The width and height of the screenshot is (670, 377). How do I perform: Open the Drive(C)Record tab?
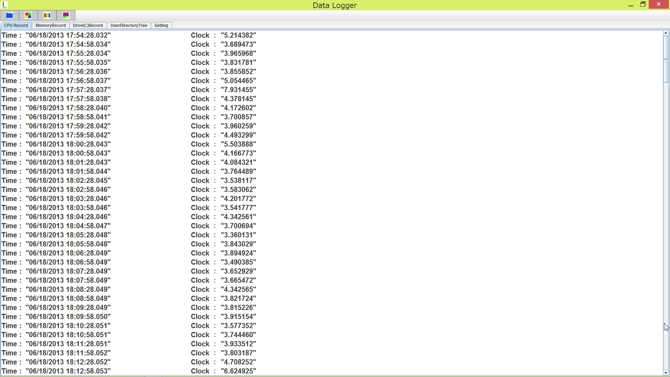pyautogui.click(x=88, y=25)
